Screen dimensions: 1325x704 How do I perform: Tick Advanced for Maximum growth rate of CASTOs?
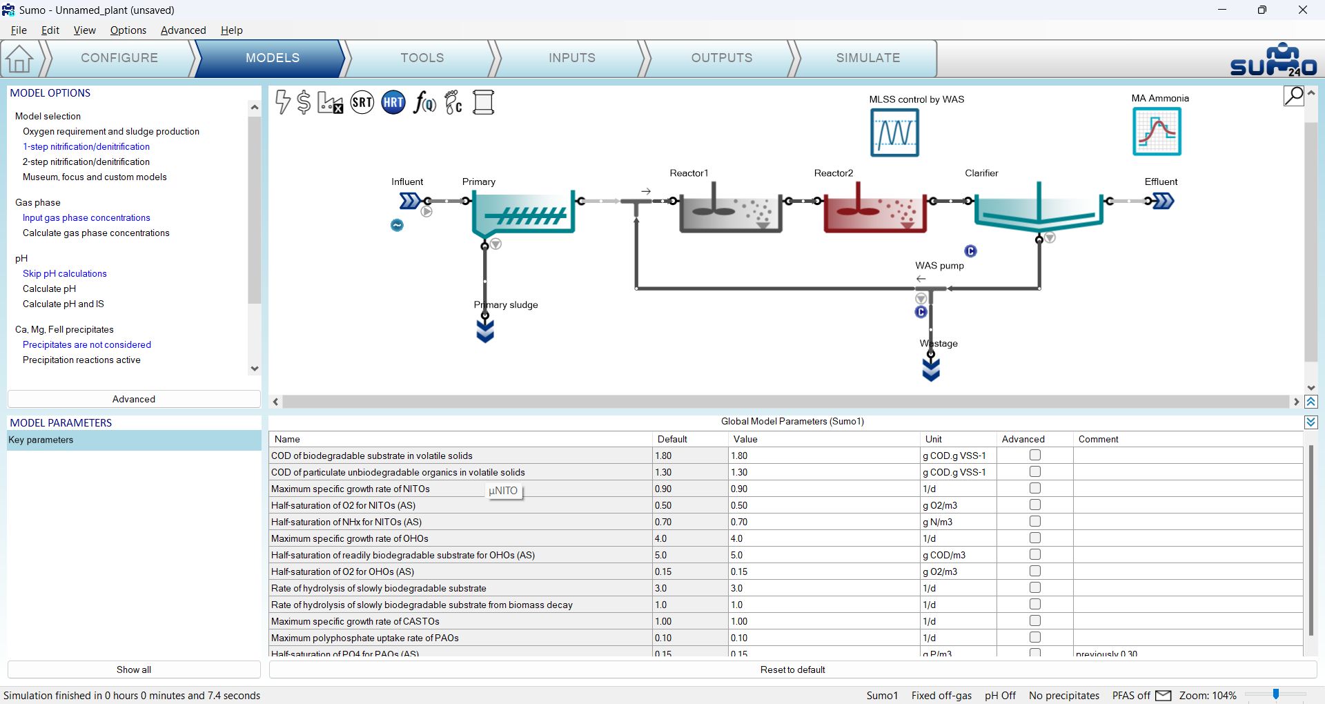tap(1035, 621)
